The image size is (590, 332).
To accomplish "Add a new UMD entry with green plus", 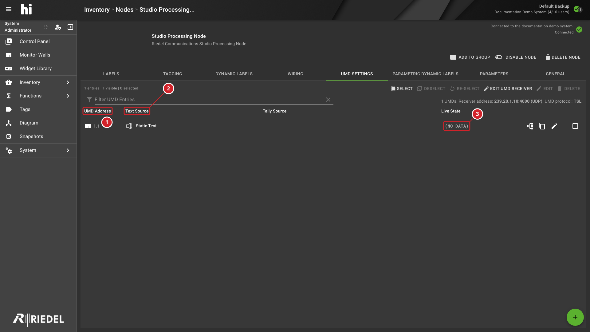I will 575,317.
